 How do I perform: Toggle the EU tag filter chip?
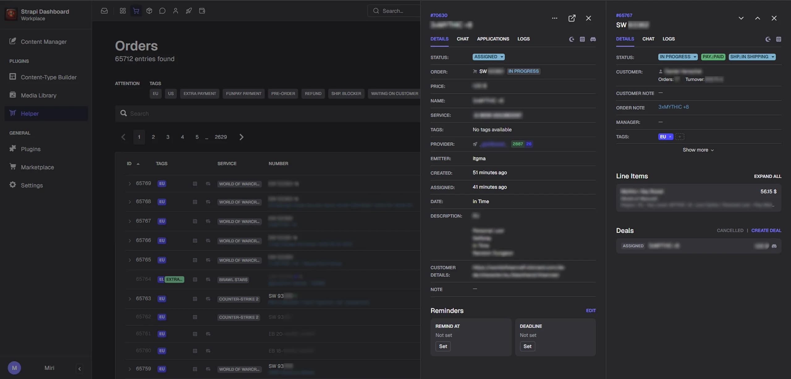tap(155, 93)
